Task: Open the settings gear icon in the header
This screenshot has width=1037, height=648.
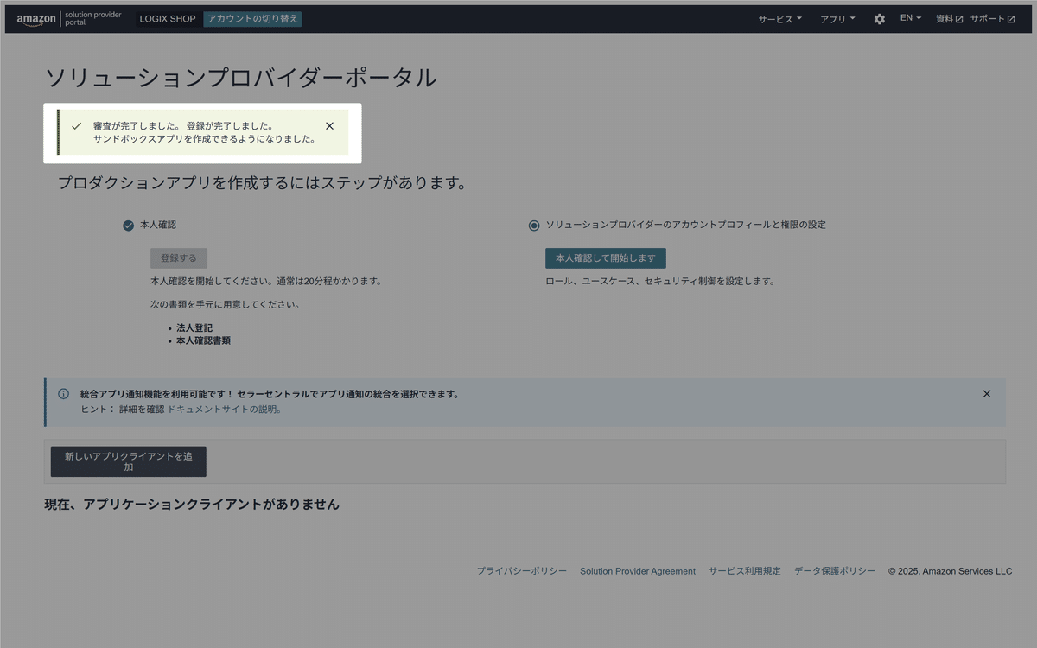Action: tap(879, 18)
